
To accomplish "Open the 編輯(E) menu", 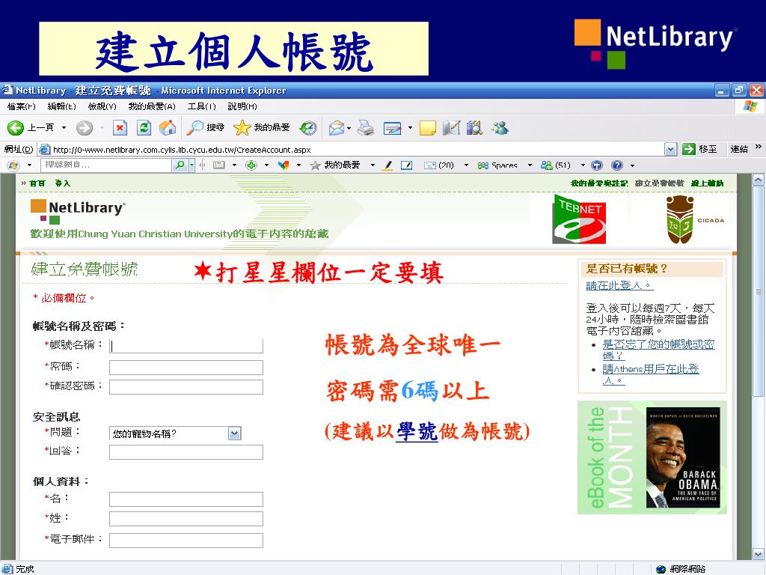I will click(x=61, y=106).
